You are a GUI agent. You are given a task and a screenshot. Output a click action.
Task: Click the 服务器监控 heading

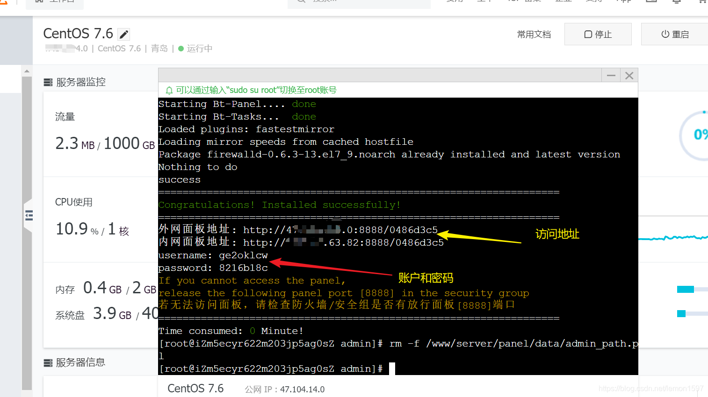point(81,82)
